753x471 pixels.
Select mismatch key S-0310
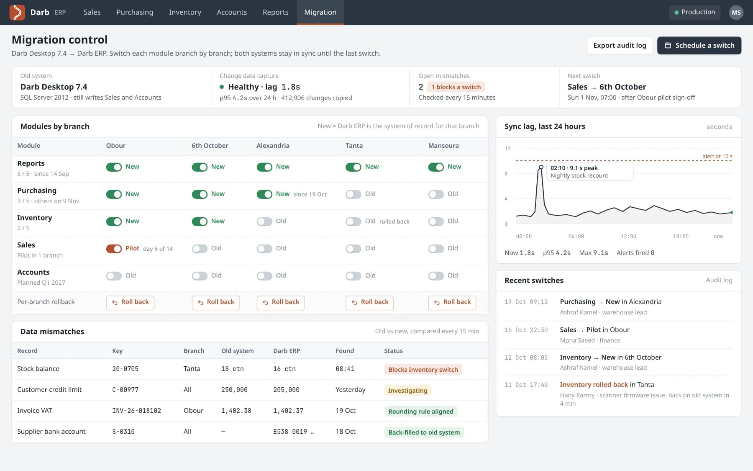pyautogui.click(x=123, y=432)
